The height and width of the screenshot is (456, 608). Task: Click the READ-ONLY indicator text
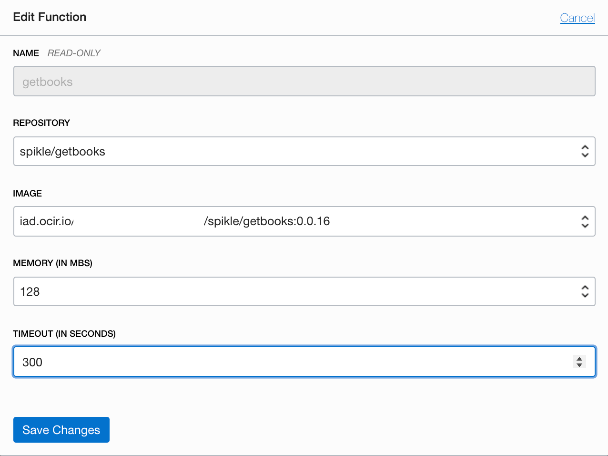point(74,53)
